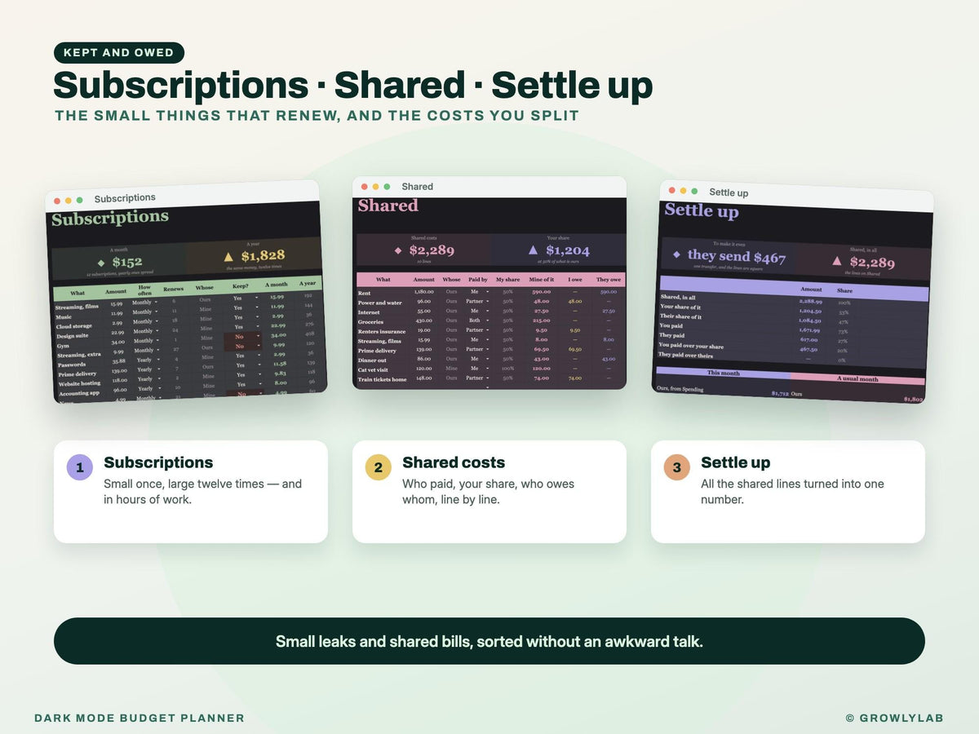
Task: Click the $2,289 shared costs total in Shared window
Action: (x=432, y=250)
